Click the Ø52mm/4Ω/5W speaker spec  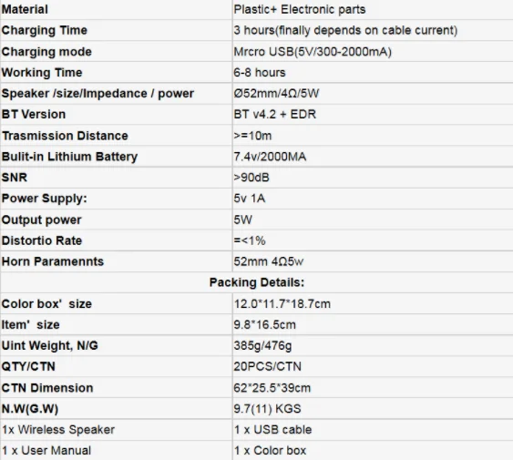[276, 94]
